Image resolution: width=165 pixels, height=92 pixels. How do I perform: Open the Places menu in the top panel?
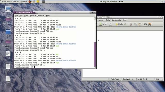pos(16,2)
